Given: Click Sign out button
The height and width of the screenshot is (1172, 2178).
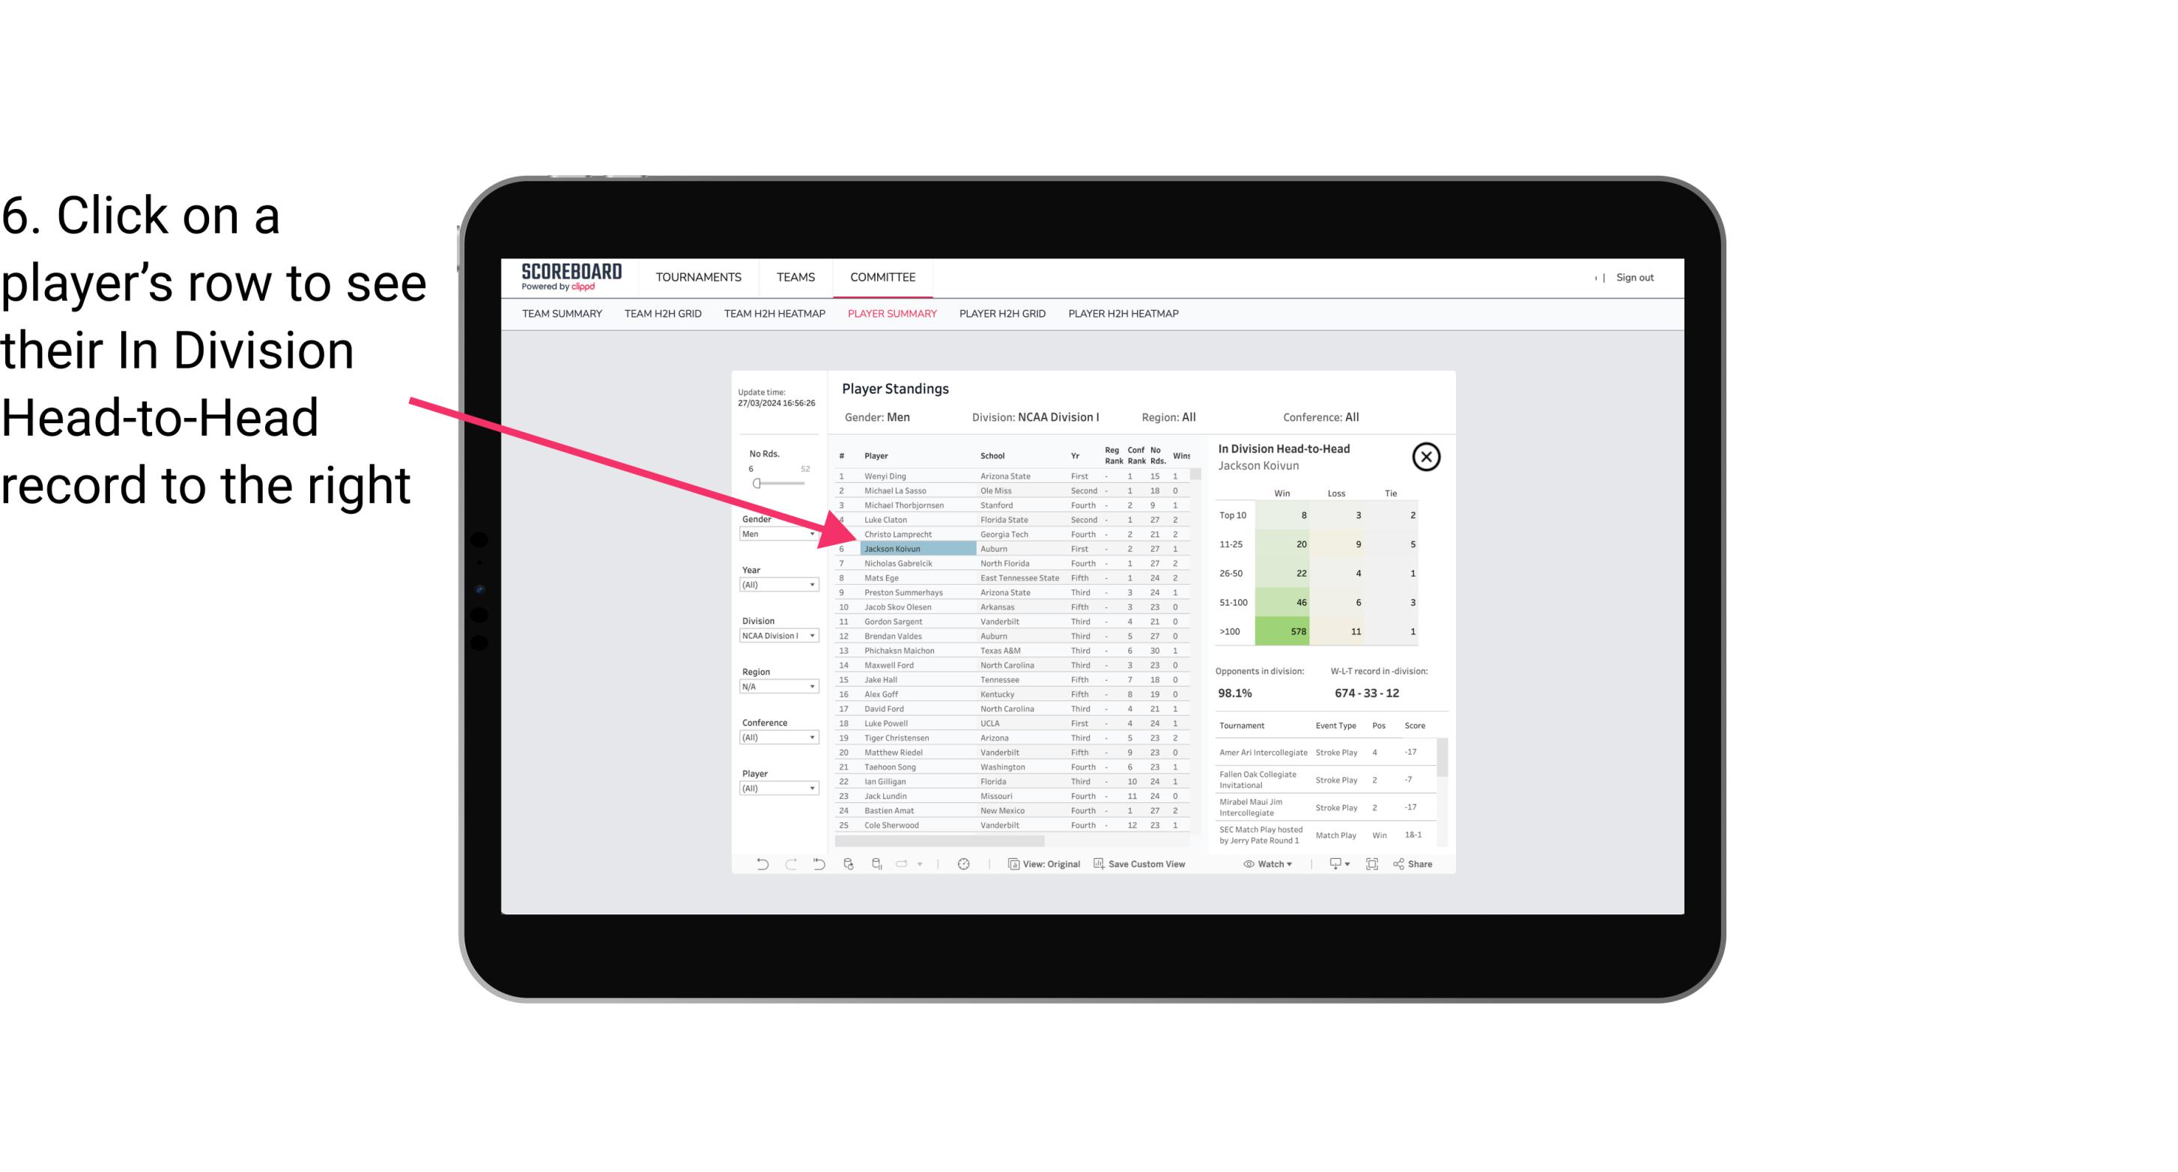Looking at the screenshot, I should (x=1633, y=276).
